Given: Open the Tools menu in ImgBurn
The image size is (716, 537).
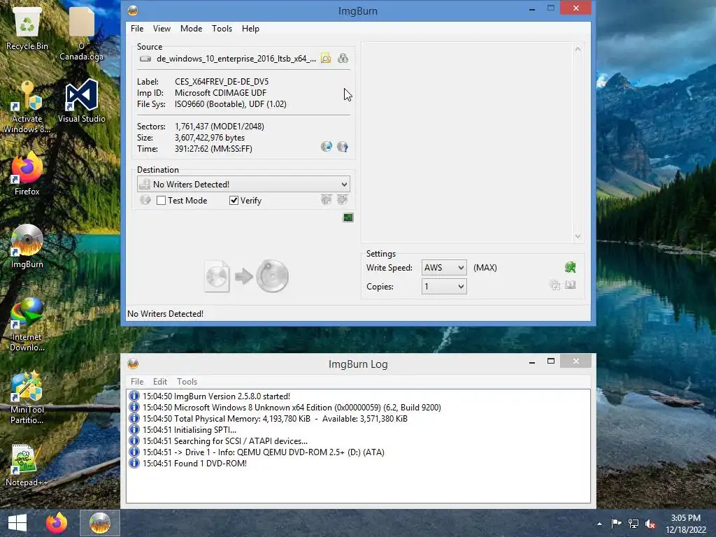Looking at the screenshot, I should point(222,28).
